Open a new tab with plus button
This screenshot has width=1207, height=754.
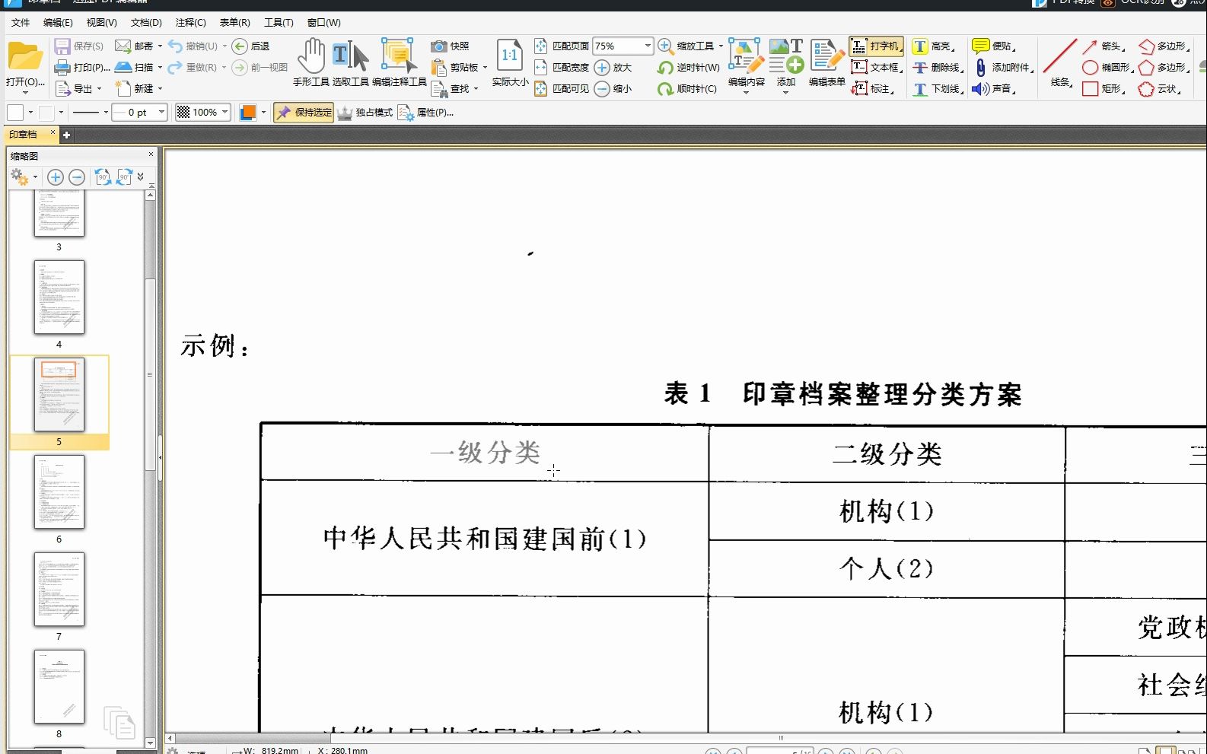(x=66, y=135)
